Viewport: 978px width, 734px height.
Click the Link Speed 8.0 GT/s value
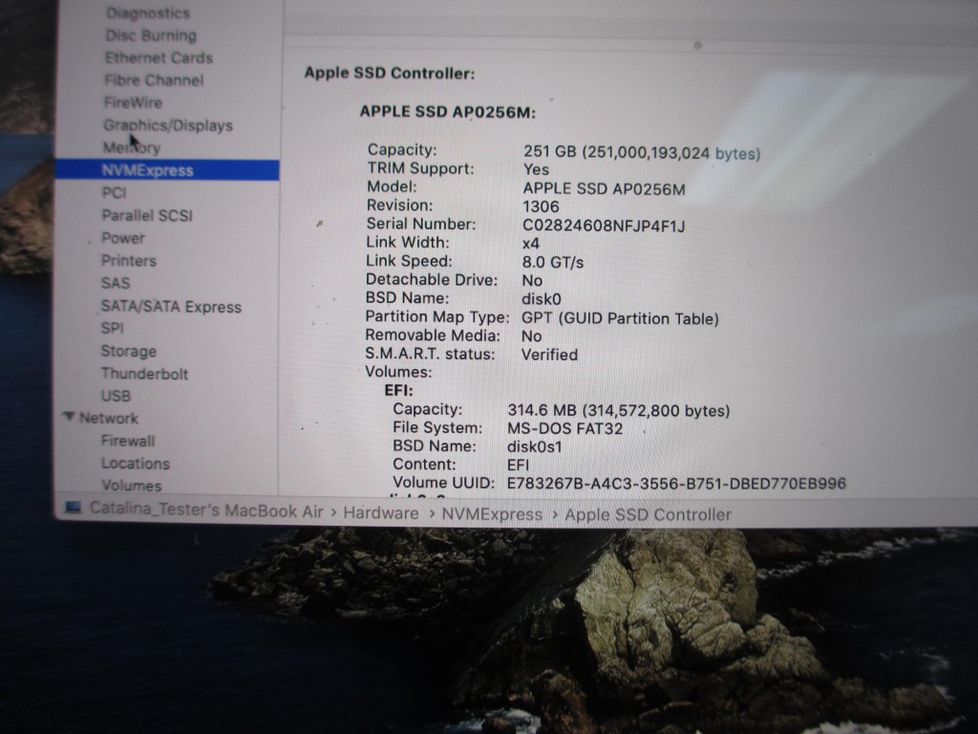point(553,262)
